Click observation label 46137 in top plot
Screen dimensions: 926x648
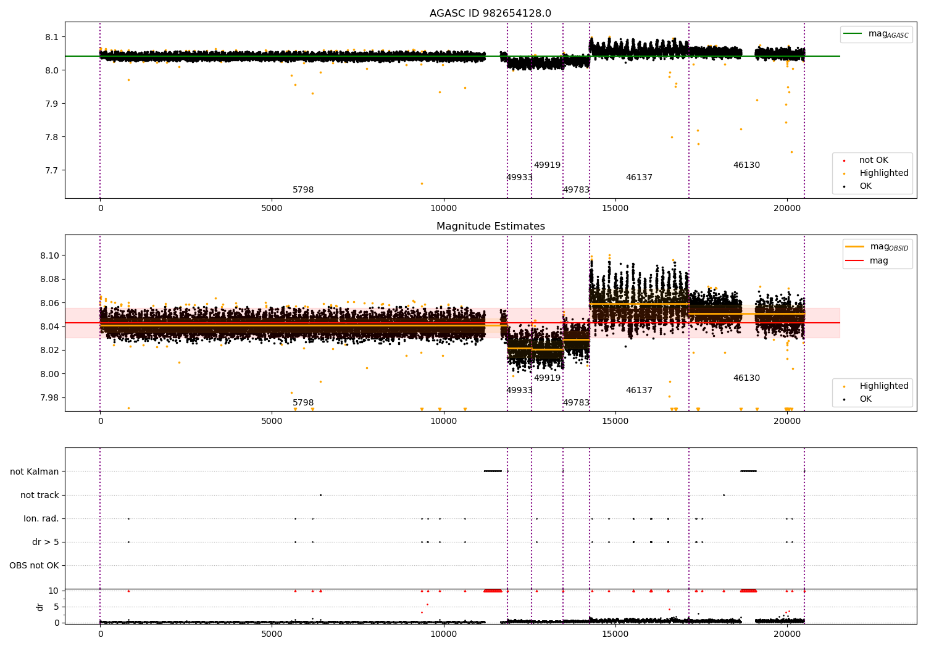pyautogui.click(x=639, y=178)
